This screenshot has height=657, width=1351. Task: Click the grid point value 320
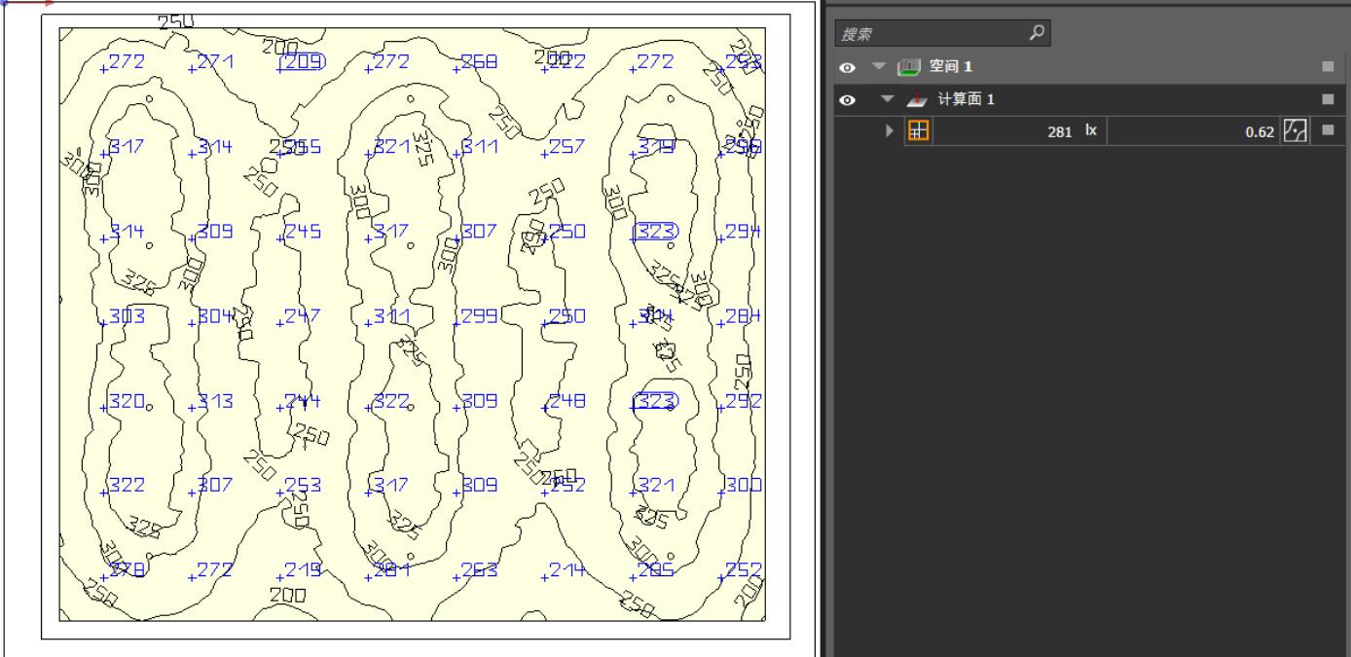click(x=127, y=400)
